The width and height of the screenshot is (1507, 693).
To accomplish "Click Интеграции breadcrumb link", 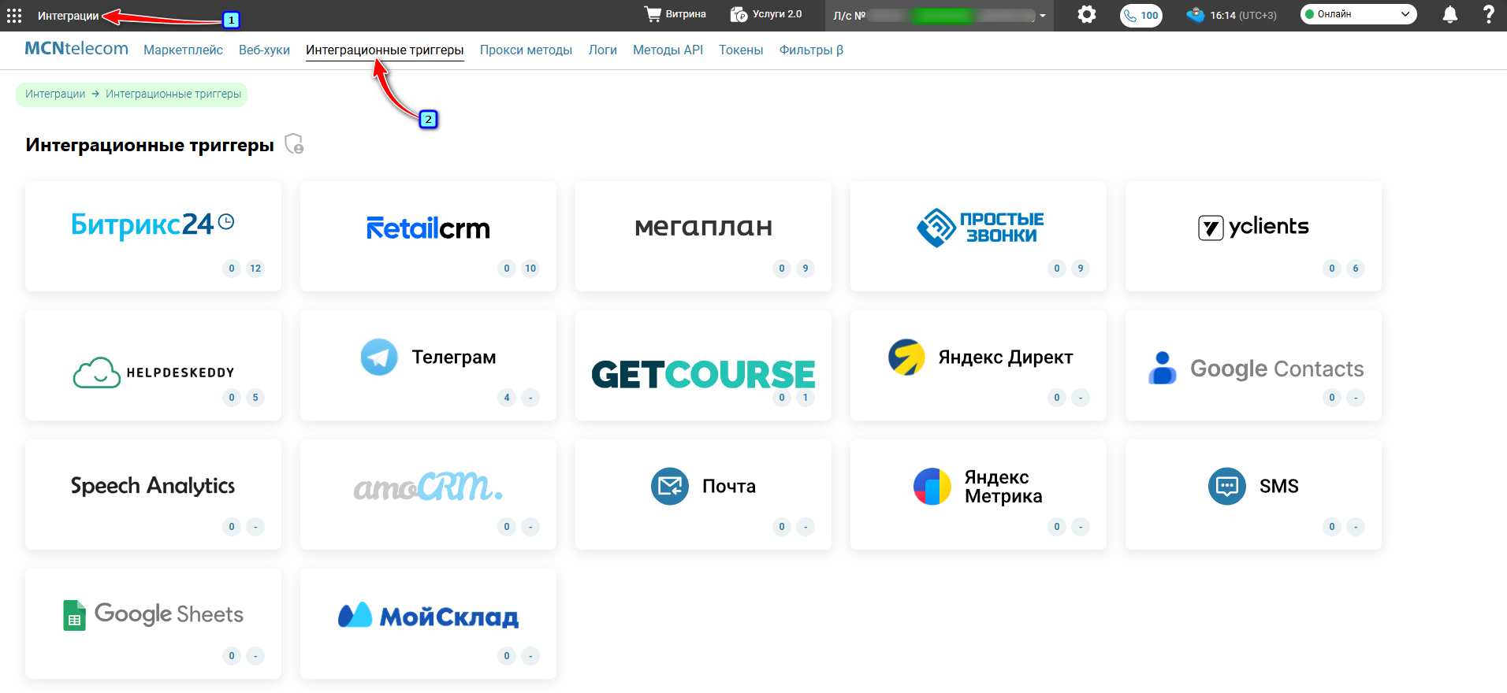I will pos(55,94).
